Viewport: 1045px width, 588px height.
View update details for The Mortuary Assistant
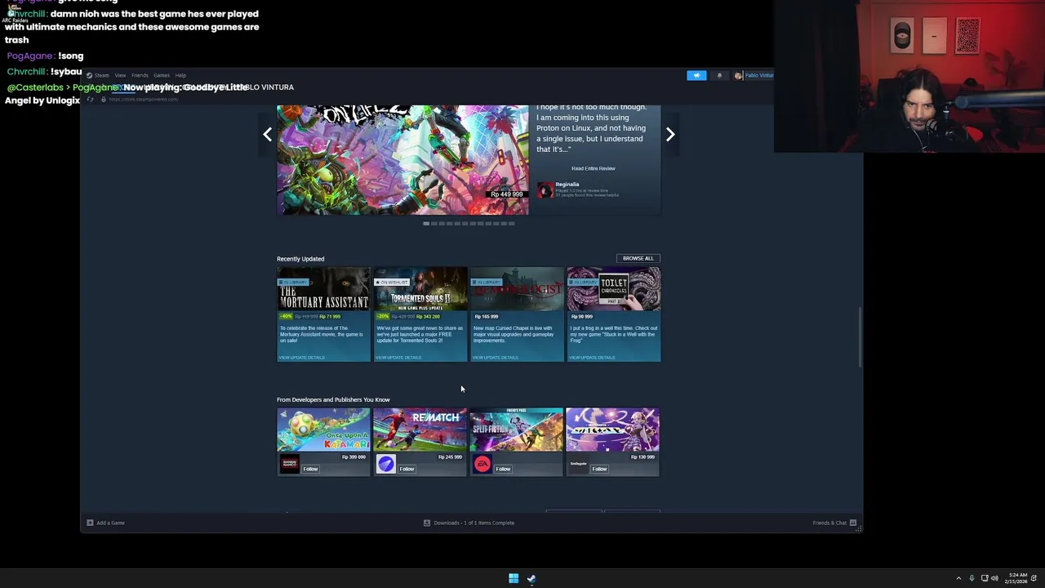[302, 358]
